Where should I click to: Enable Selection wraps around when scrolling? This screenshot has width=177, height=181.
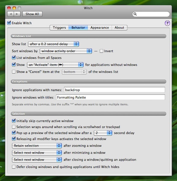14,127
